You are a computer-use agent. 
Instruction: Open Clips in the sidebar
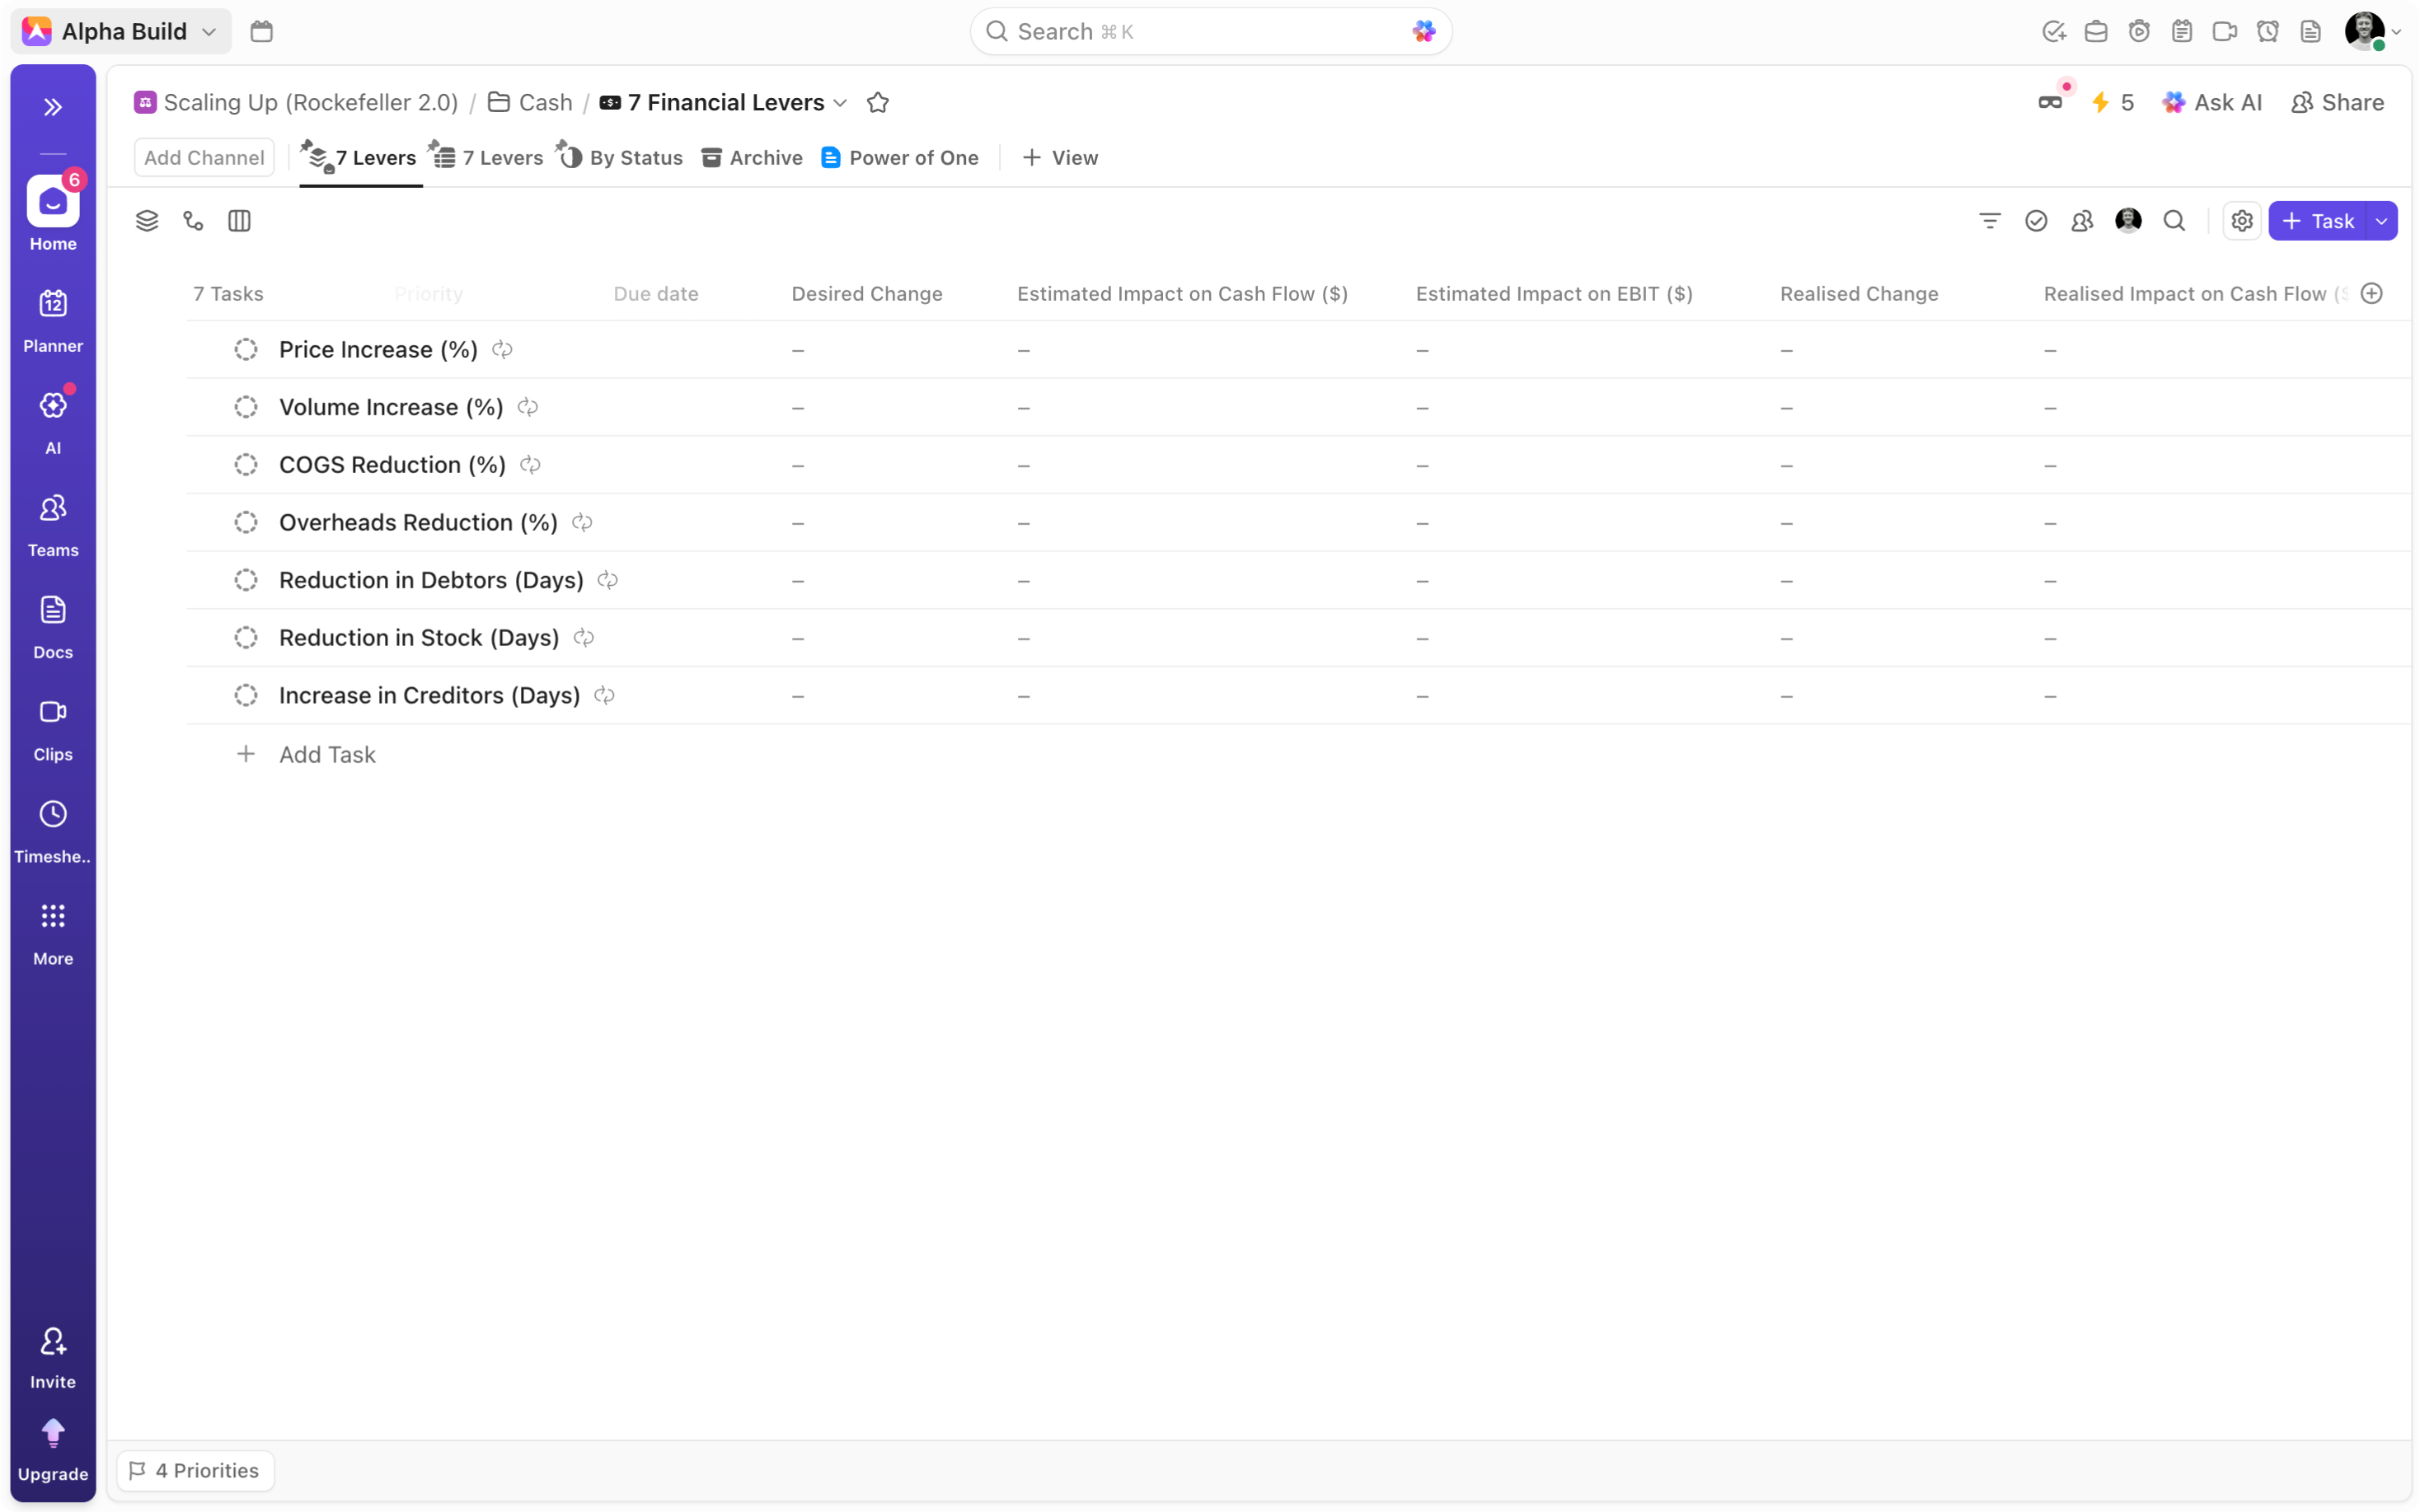coord(53,728)
